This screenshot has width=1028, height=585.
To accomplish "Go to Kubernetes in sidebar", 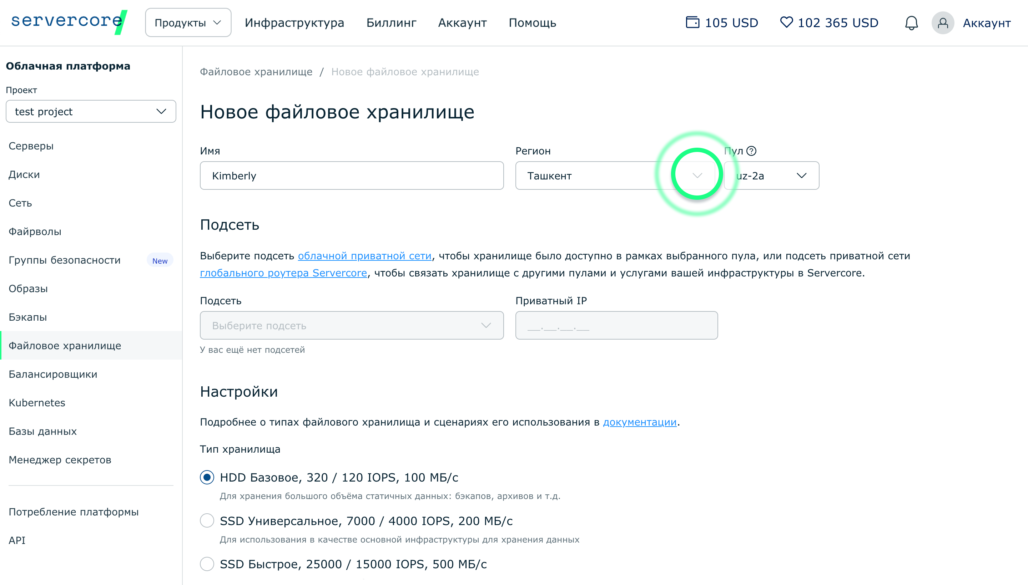I will pos(37,403).
